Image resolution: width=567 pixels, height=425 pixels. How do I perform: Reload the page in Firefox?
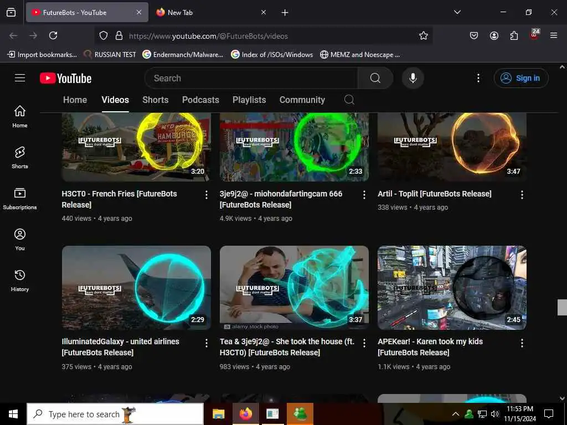(x=53, y=35)
